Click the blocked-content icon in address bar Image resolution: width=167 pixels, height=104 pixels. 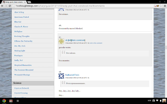pos(155,6)
